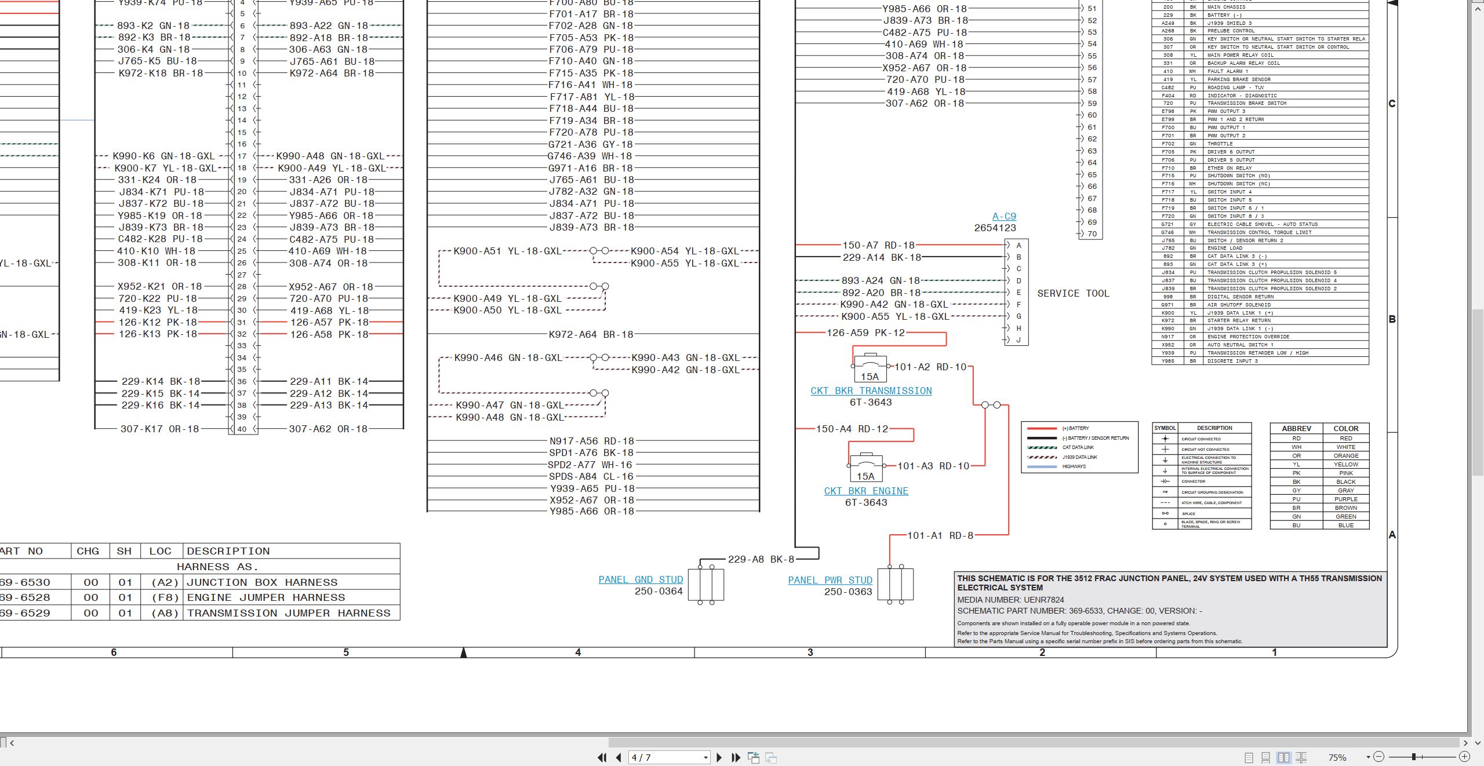Image resolution: width=1484 pixels, height=766 pixels.
Task: Click the ENGINE PROTECTION OVERRIDE circuit row
Action: (x=1260, y=337)
